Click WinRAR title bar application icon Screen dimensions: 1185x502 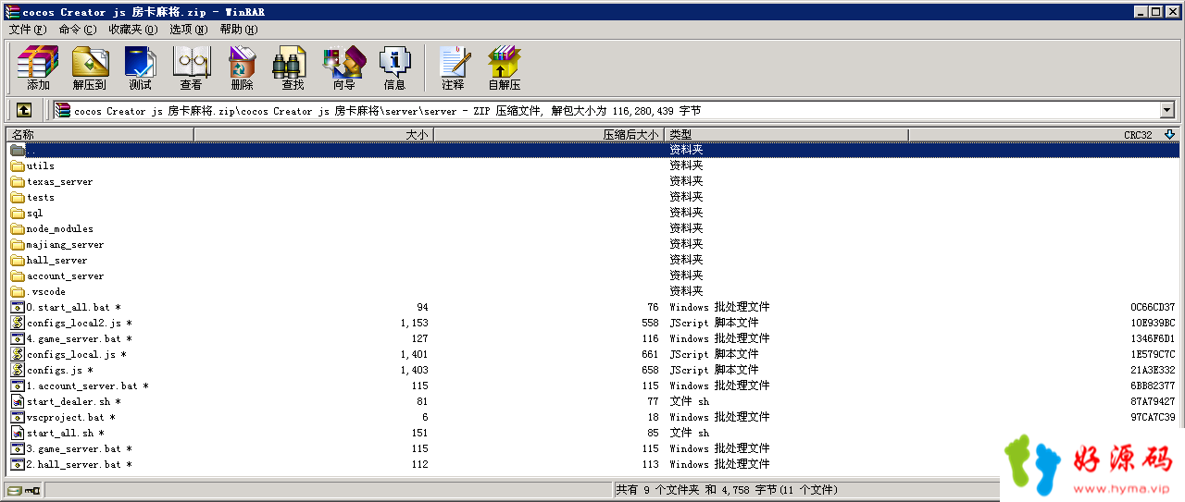[13, 11]
